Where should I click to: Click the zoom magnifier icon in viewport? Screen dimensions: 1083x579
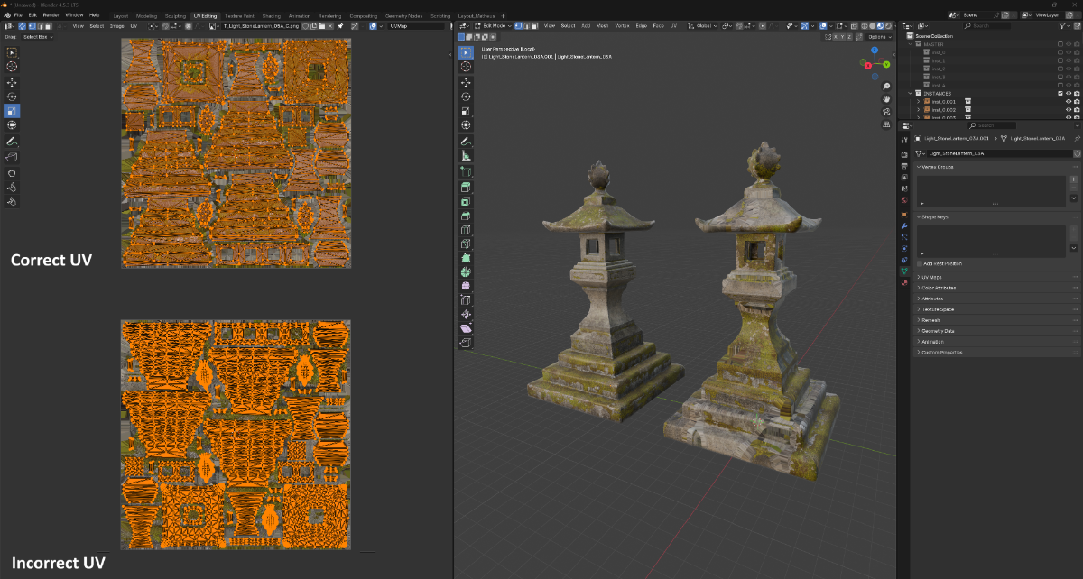tap(886, 85)
